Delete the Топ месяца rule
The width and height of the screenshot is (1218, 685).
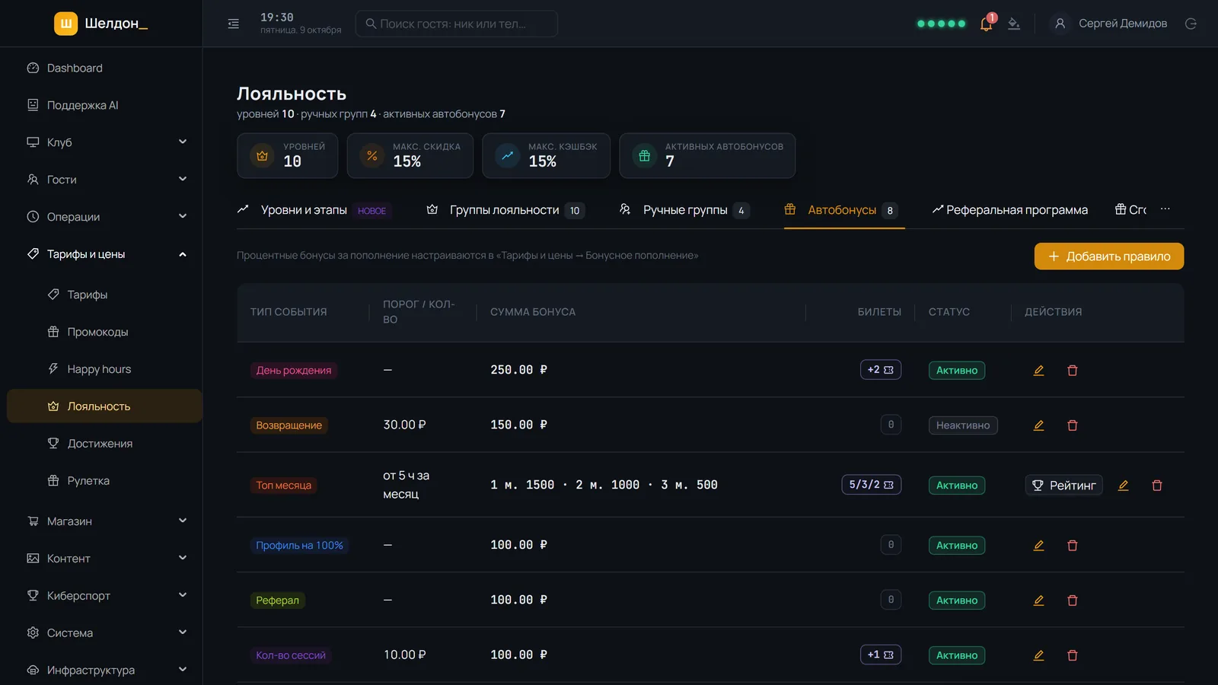[1157, 486]
